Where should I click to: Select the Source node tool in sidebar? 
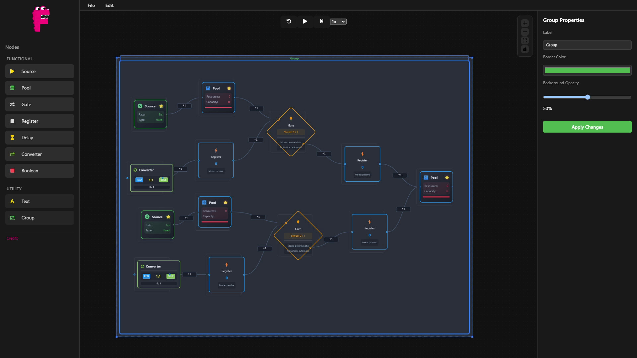(39, 71)
